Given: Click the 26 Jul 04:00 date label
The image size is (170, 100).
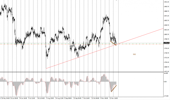Looking at the screenshot, I should 41,98.
